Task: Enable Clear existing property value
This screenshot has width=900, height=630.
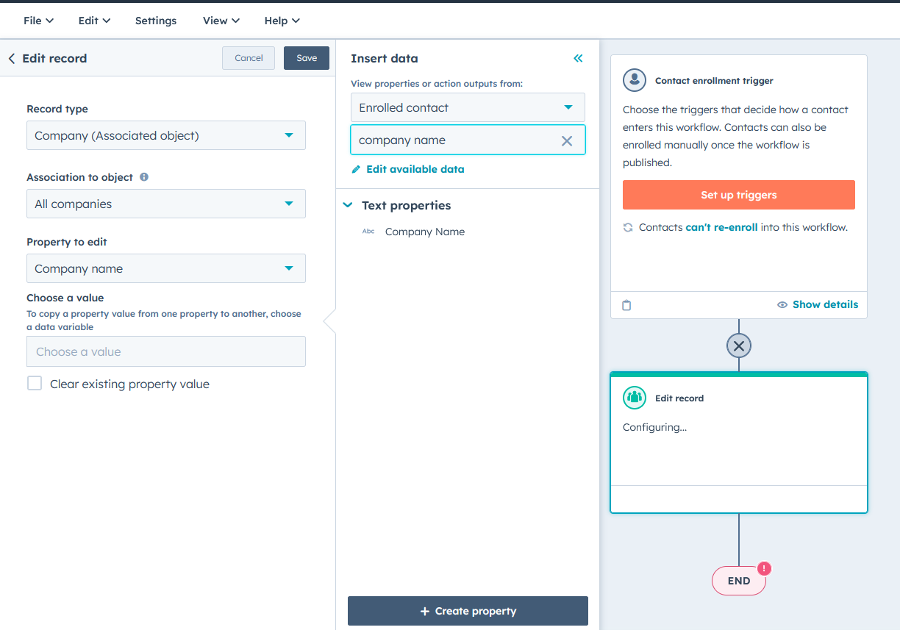Action: tap(34, 383)
